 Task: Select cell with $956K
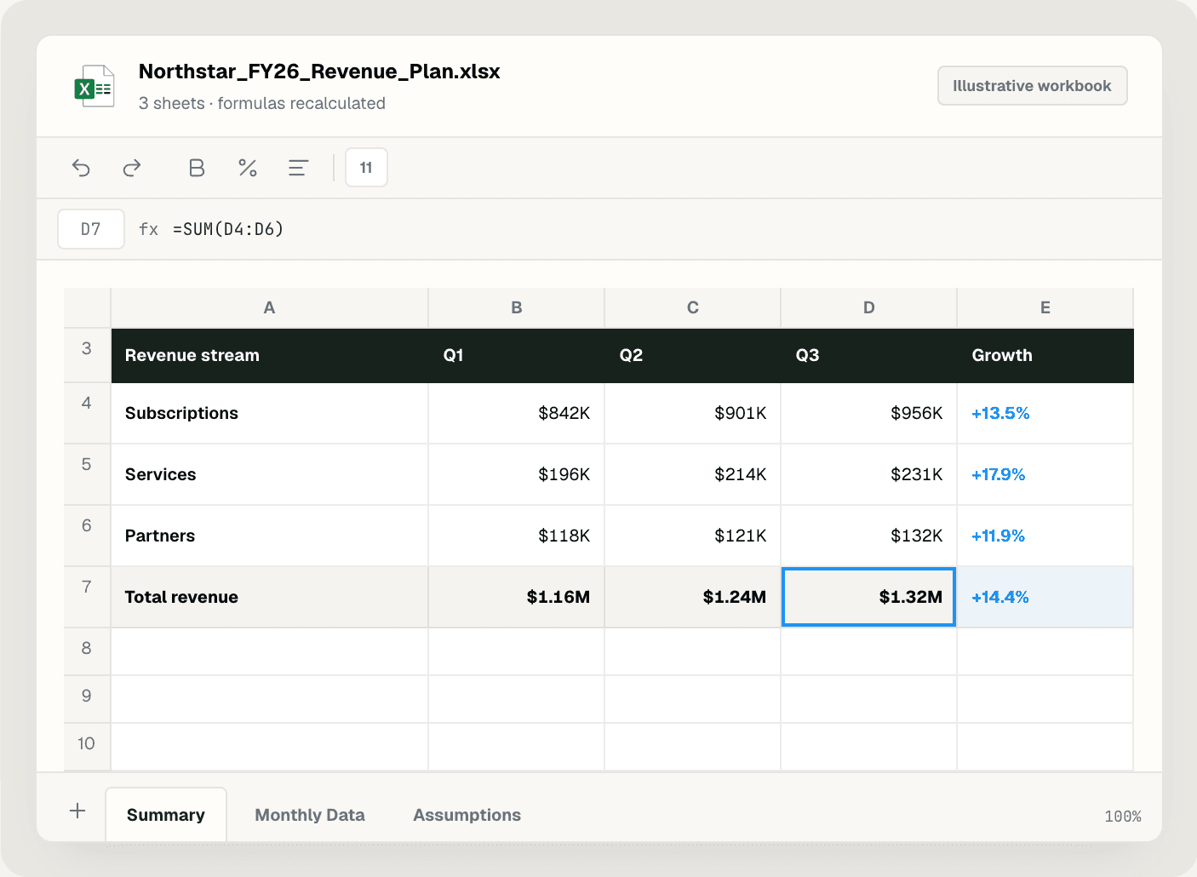pyautogui.click(x=869, y=413)
